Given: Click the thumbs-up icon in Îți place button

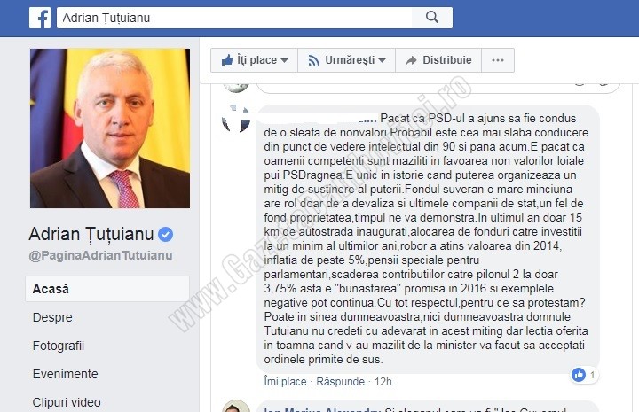Looking at the screenshot, I should (227, 60).
